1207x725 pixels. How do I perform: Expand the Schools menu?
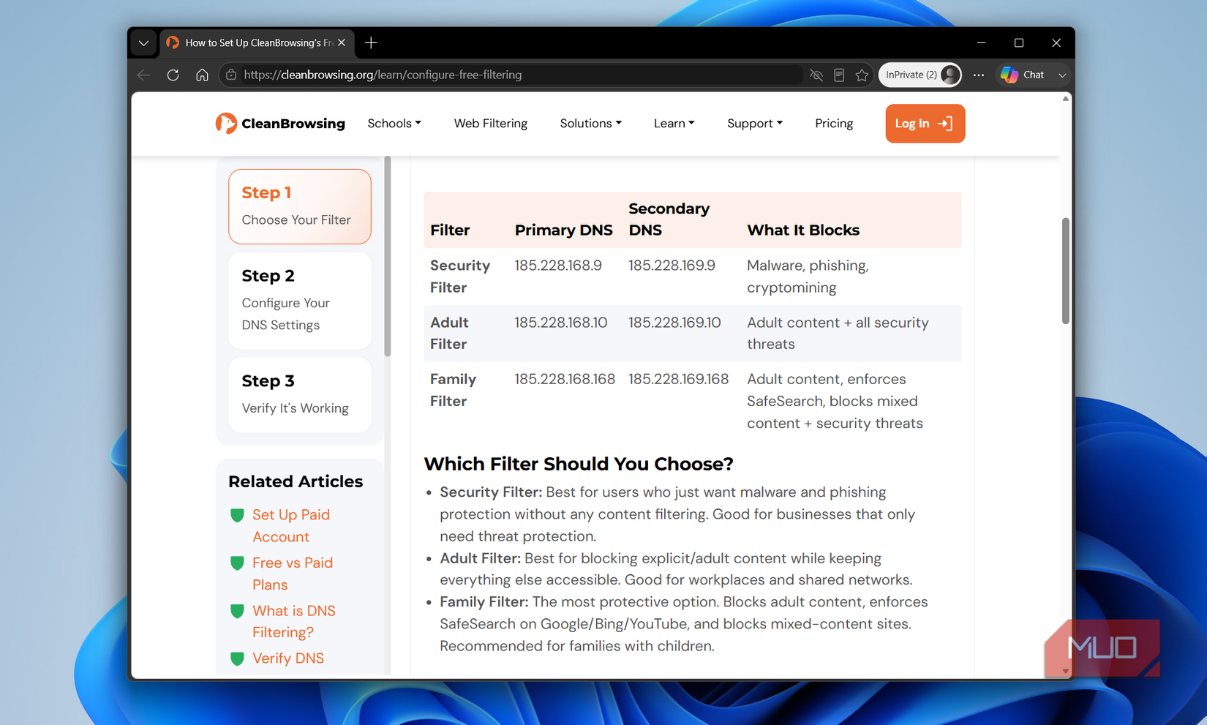[x=394, y=124]
